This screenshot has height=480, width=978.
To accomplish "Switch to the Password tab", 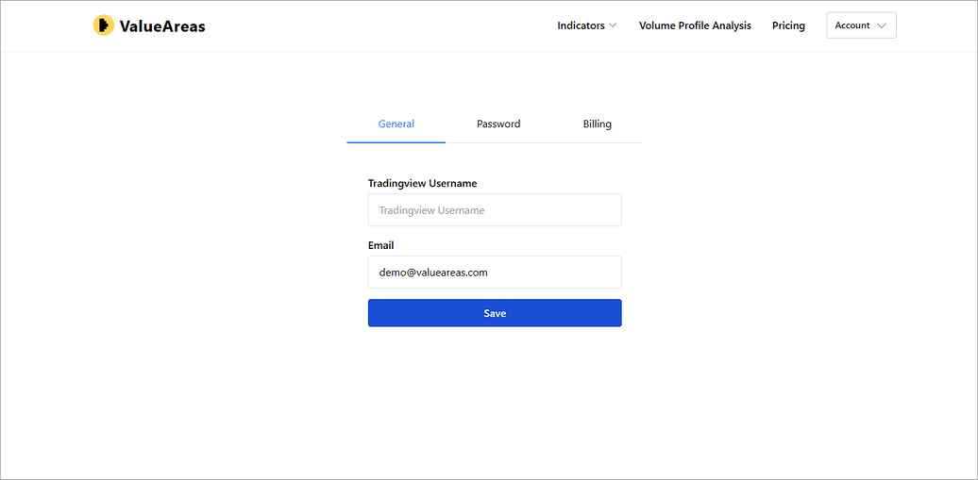I will [x=498, y=124].
